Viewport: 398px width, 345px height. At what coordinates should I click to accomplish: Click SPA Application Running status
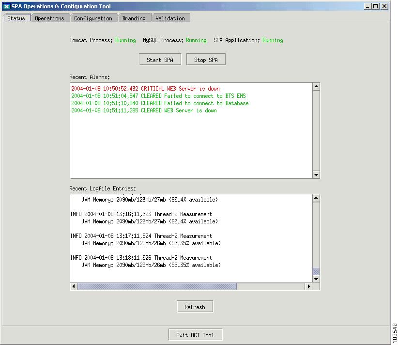tap(273, 40)
